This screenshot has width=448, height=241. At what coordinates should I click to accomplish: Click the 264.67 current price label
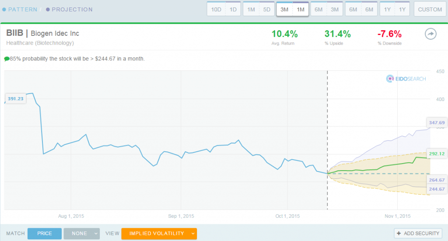pyautogui.click(x=437, y=180)
